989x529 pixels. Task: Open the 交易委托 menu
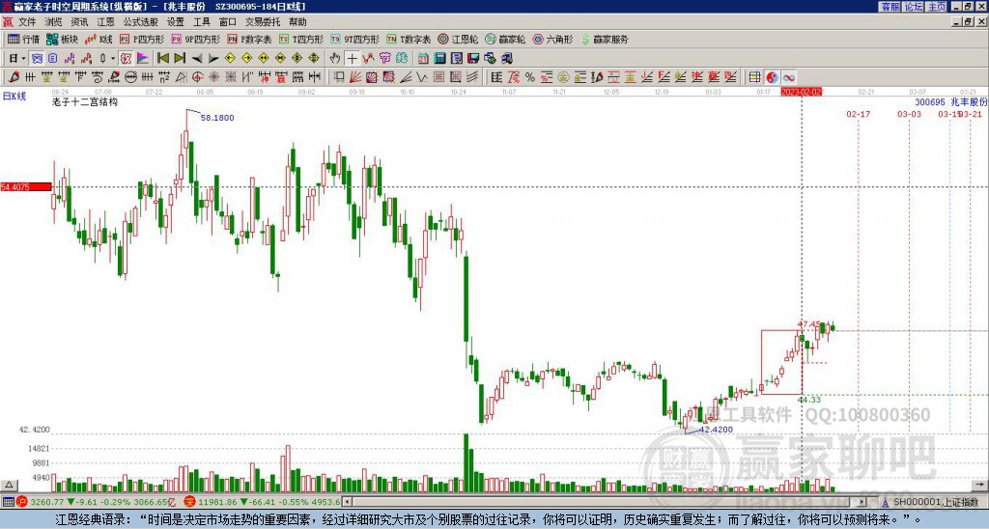click(x=263, y=20)
